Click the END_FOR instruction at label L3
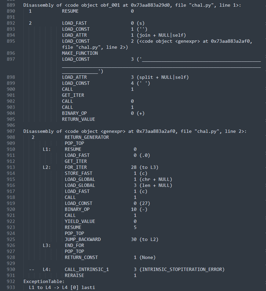 point(74,246)
